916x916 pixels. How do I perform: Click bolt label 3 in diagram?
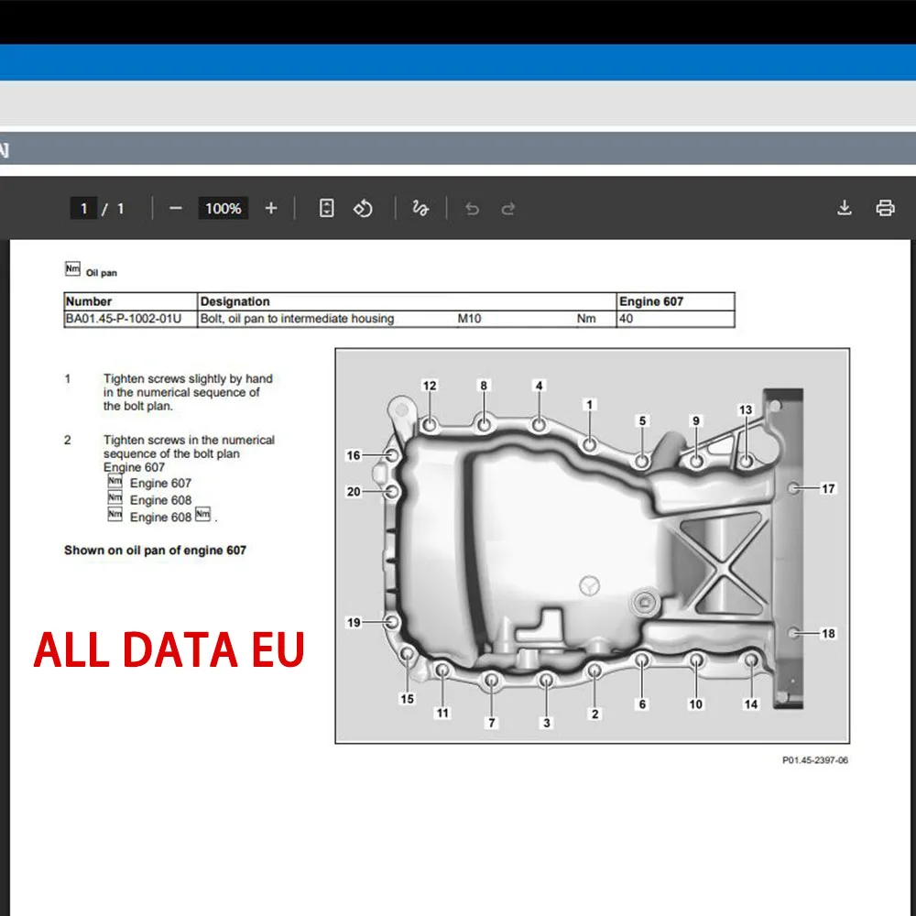pos(547,724)
